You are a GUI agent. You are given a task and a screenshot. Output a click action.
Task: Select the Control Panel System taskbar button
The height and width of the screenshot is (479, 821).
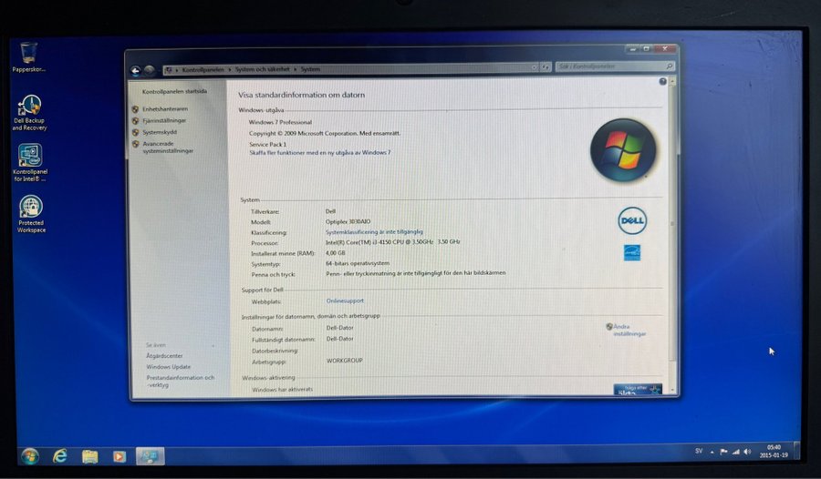150,456
